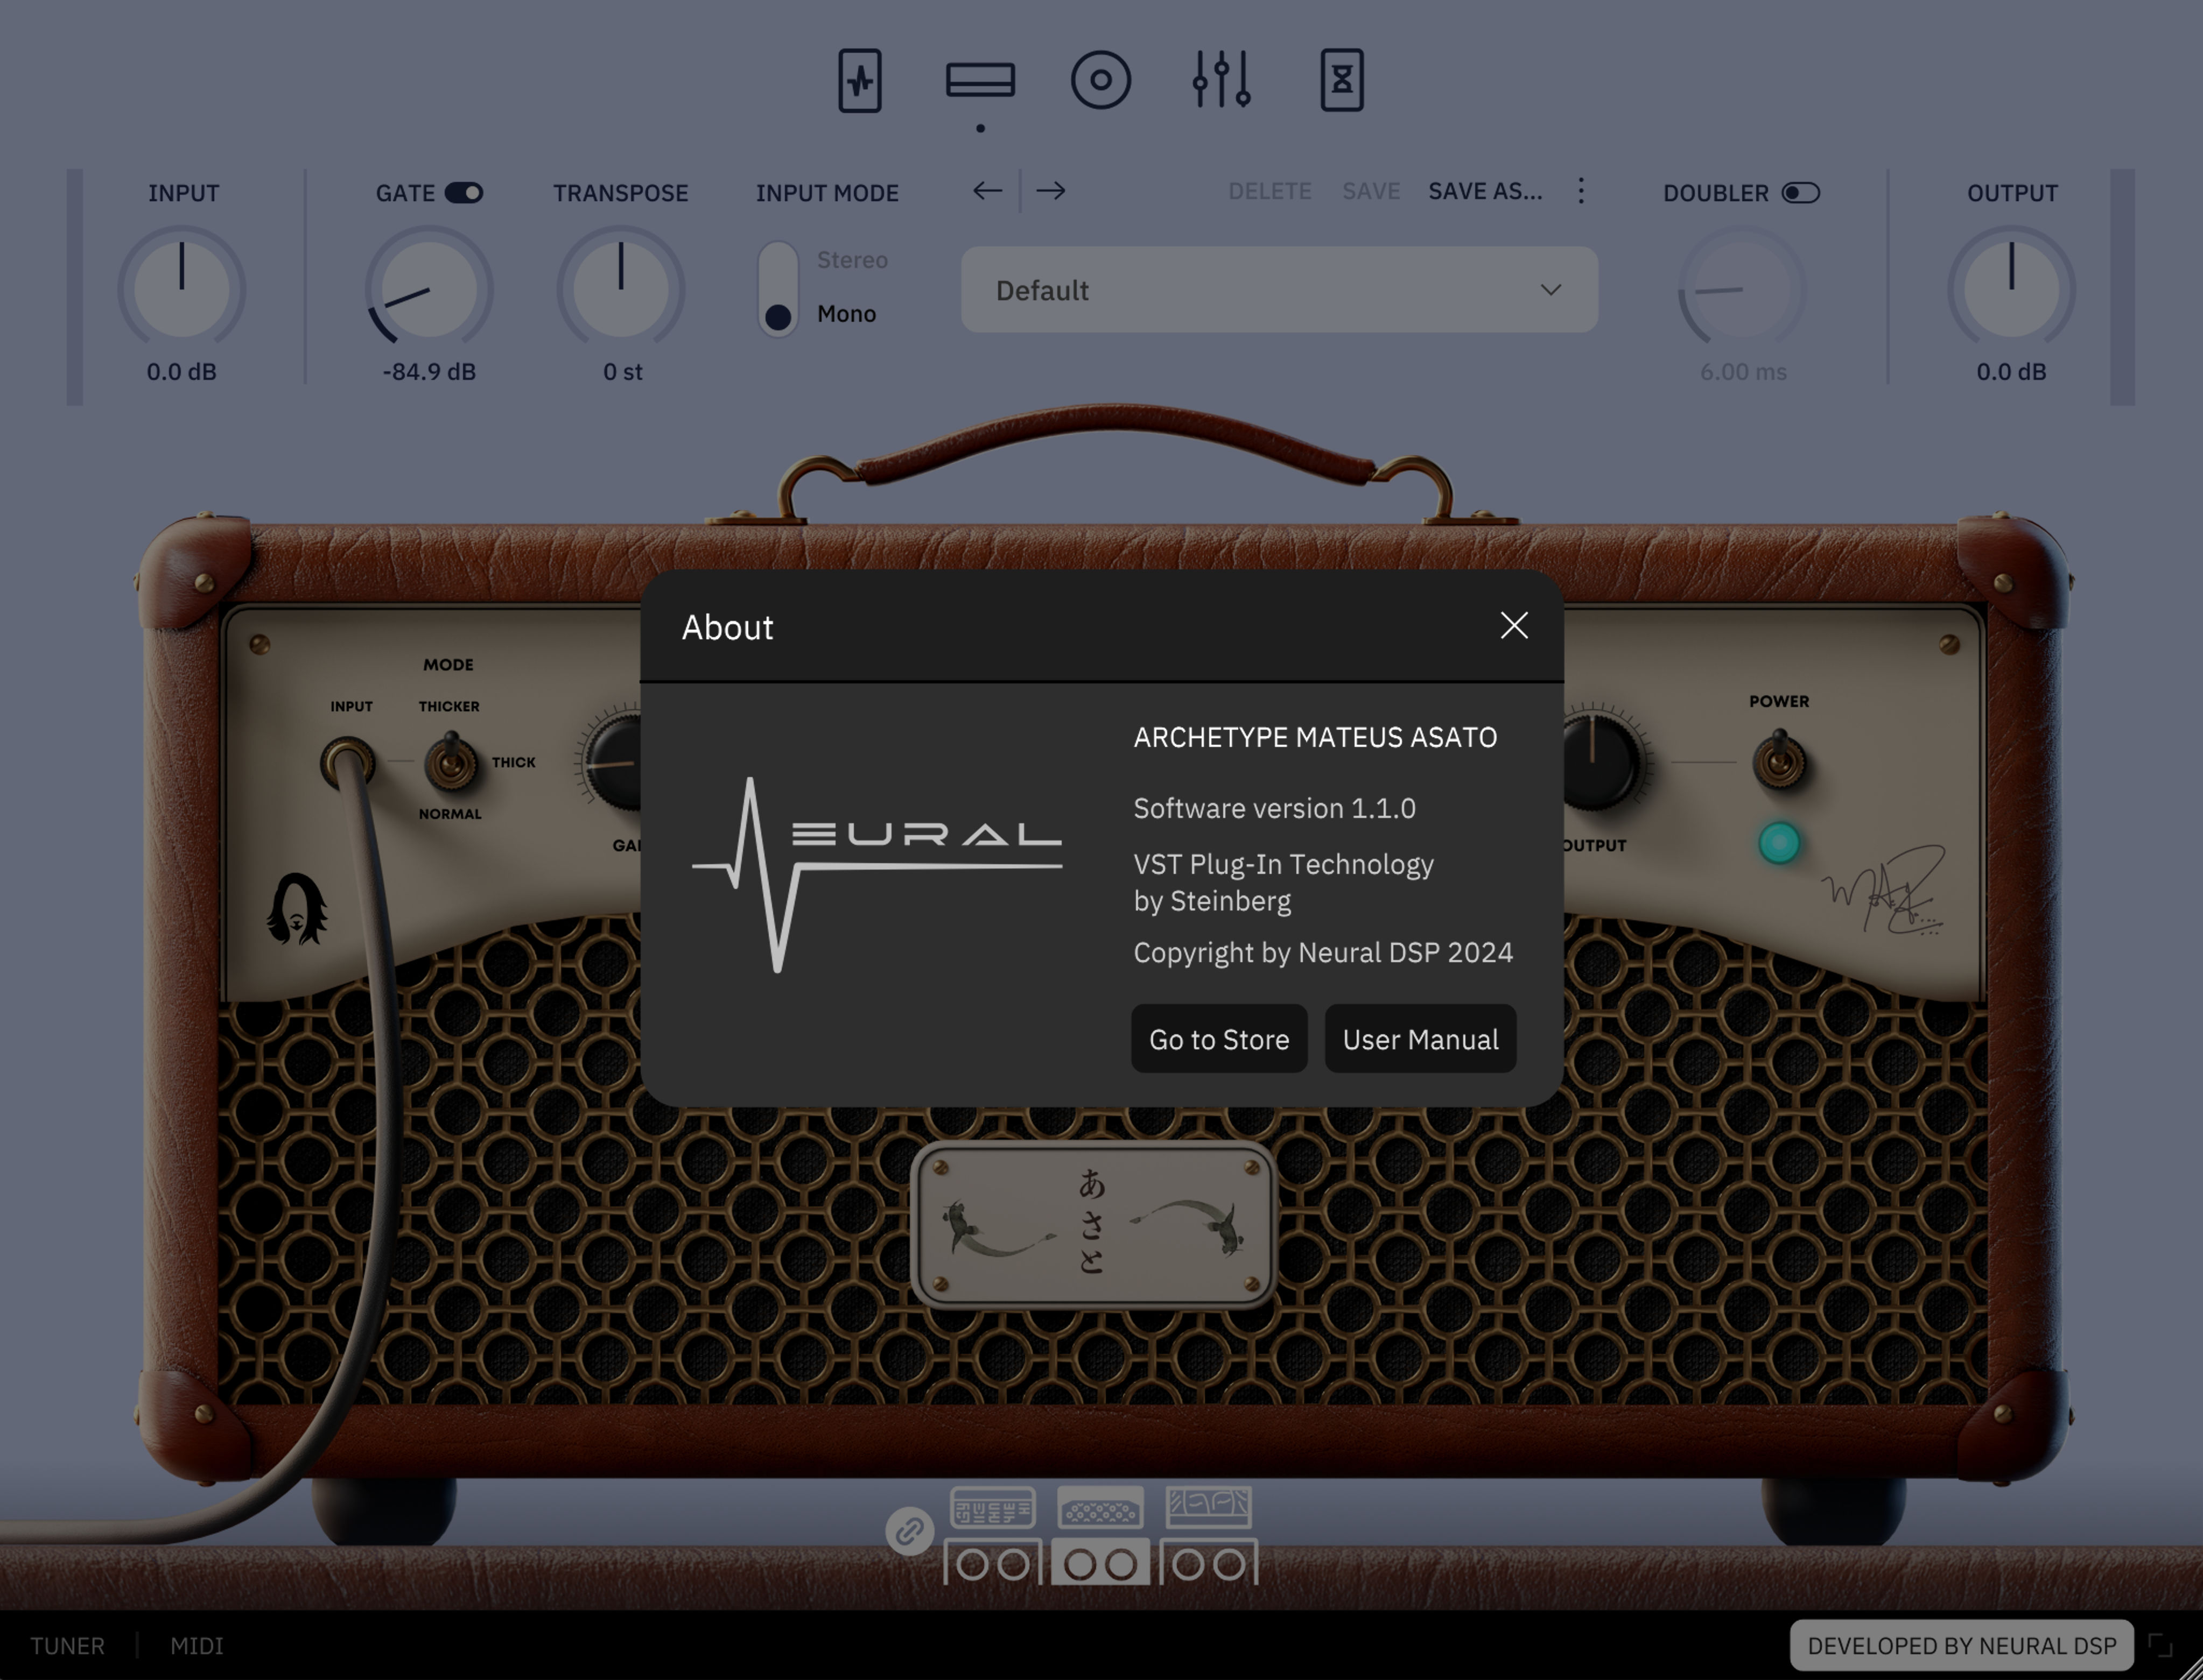Open the EQ sliders section icon
Image resolution: width=2203 pixels, height=1680 pixels.
tap(1222, 80)
